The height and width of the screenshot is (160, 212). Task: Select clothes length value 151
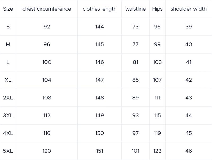[x=100, y=151]
